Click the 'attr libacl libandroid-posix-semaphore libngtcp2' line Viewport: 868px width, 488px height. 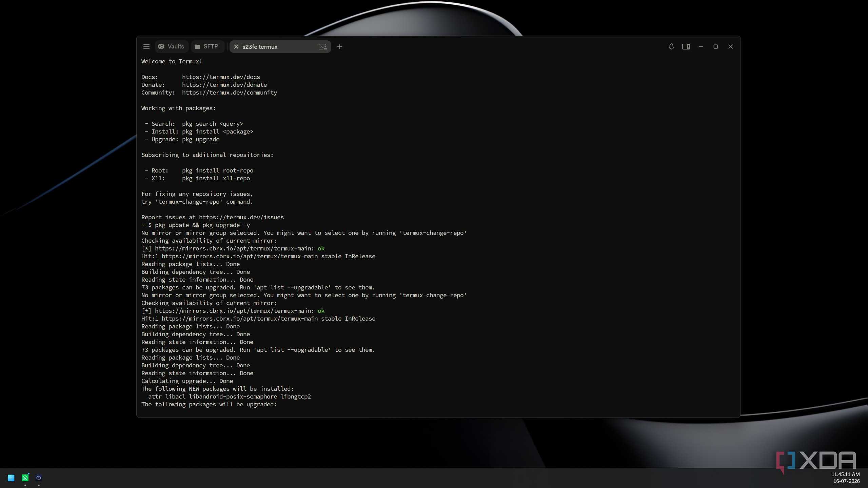pyautogui.click(x=230, y=396)
